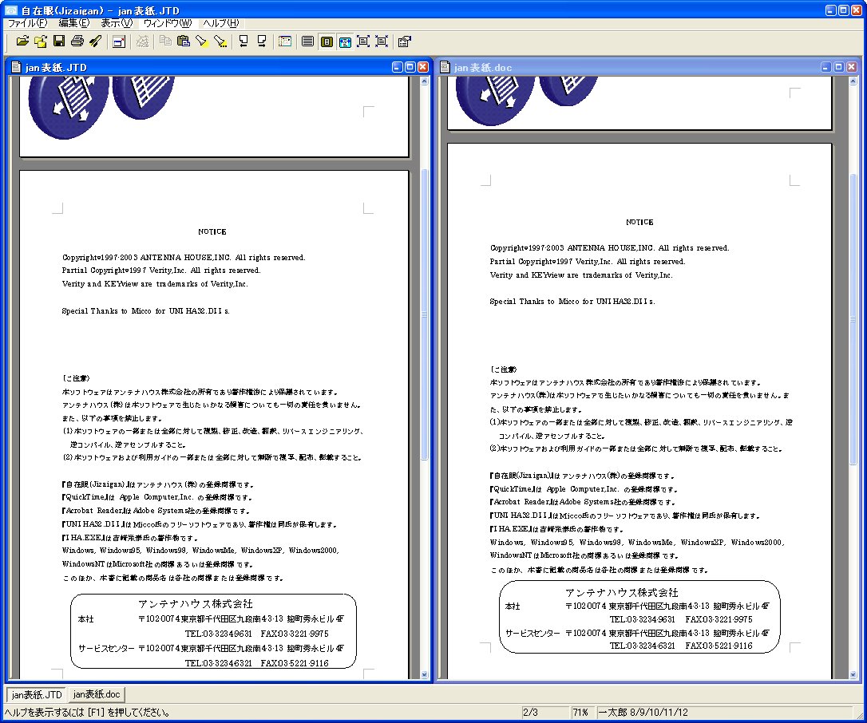This screenshot has height=723, width=867.
Task: Go to previous page icon
Action: 243,41
